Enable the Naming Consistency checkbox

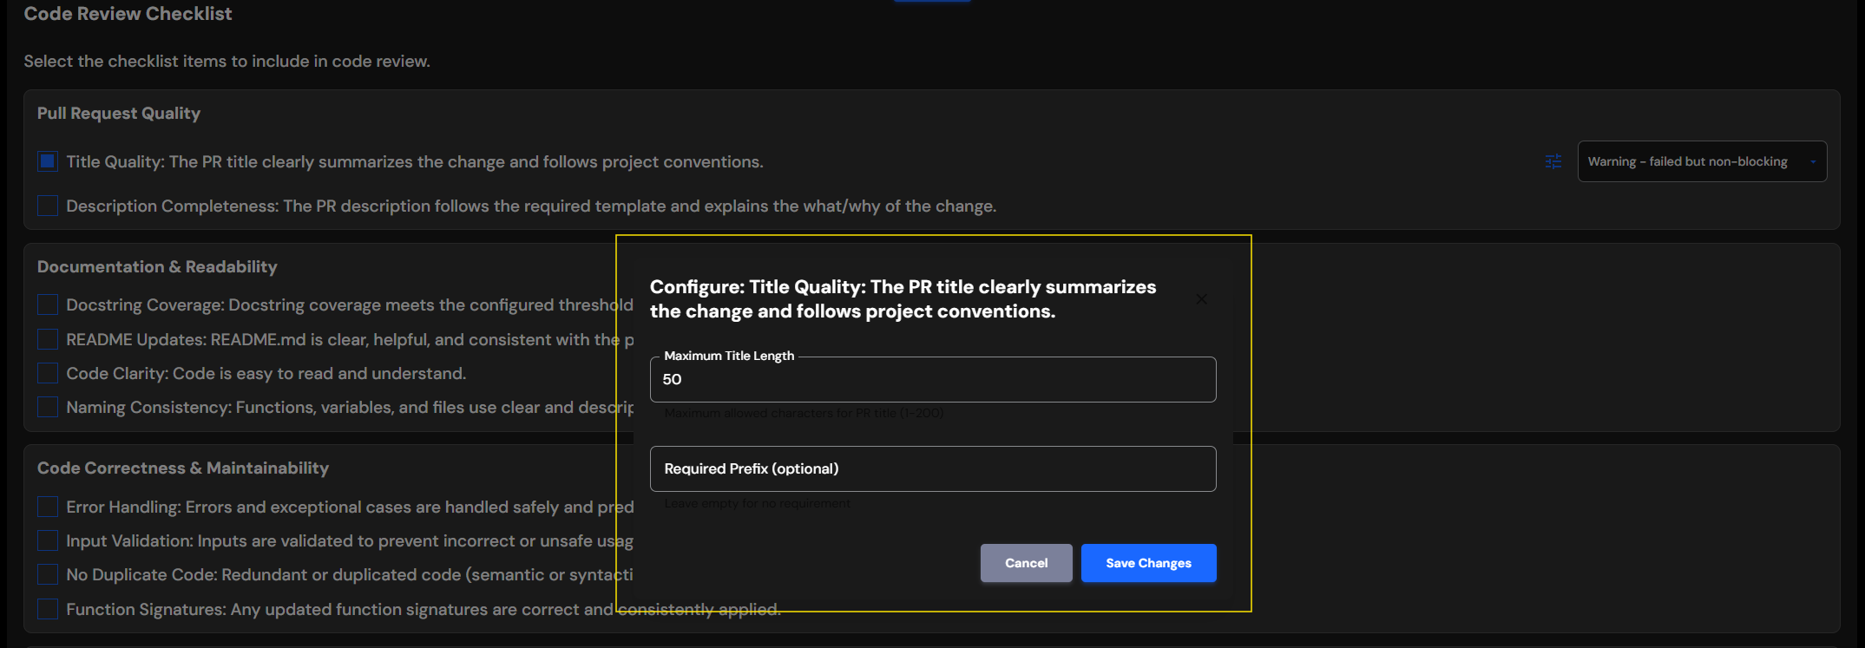click(x=47, y=406)
